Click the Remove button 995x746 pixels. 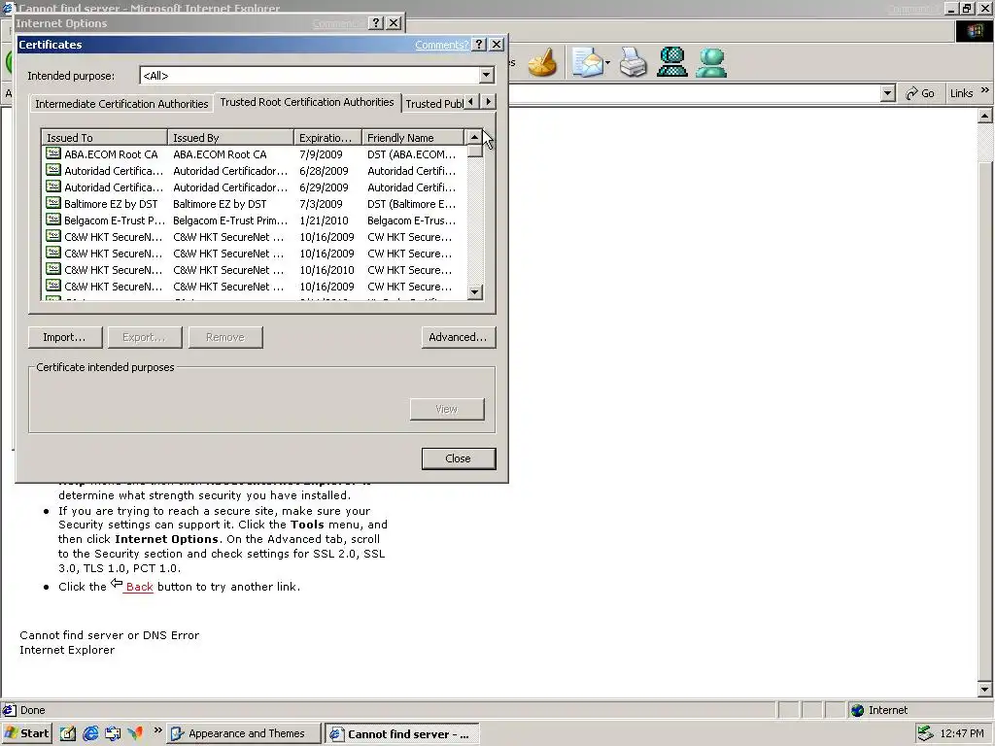click(x=225, y=337)
